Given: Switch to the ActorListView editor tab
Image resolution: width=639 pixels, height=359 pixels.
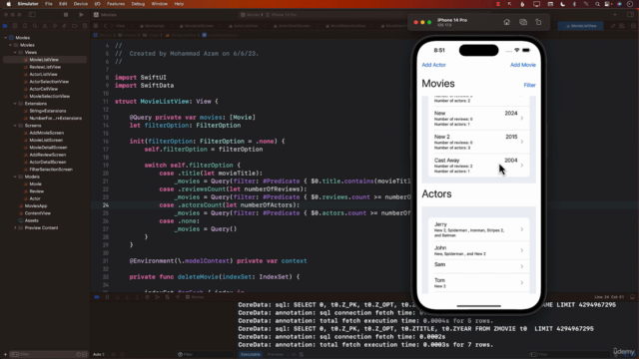Looking at the screenshot, I should click(244, 26).
